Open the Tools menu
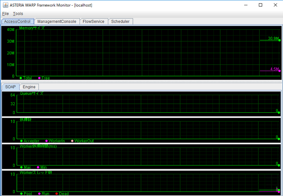This screenshot has width=283, height=196. click(18, 14)
